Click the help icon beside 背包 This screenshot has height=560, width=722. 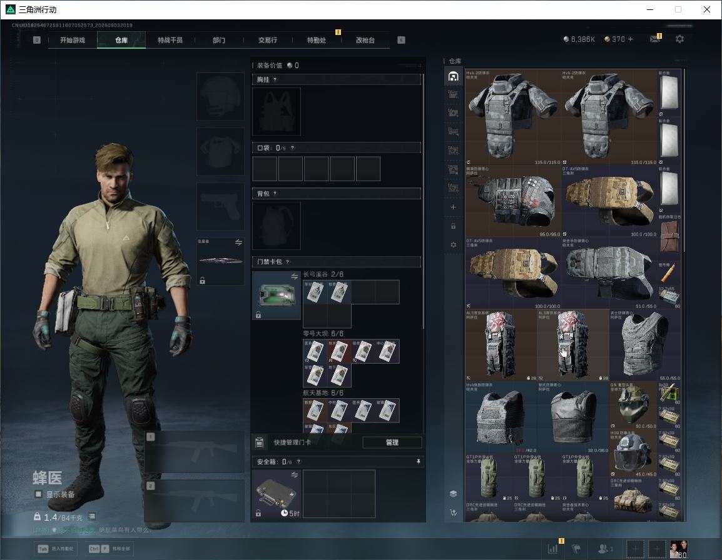coord(275,193)
